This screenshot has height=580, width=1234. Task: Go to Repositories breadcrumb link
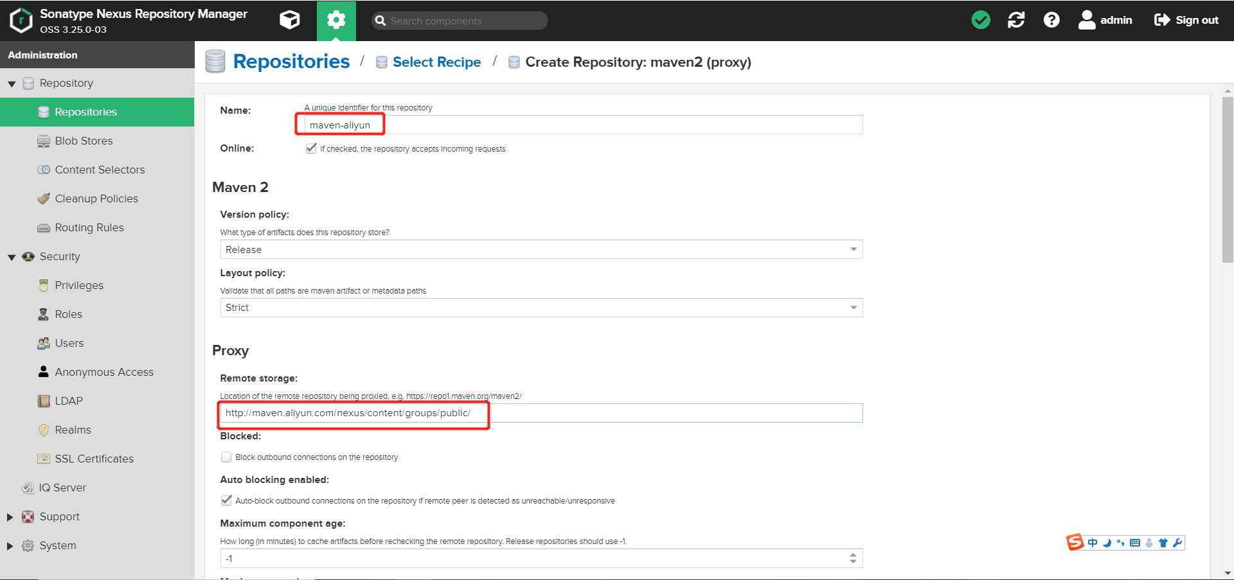tap(291, 62)
